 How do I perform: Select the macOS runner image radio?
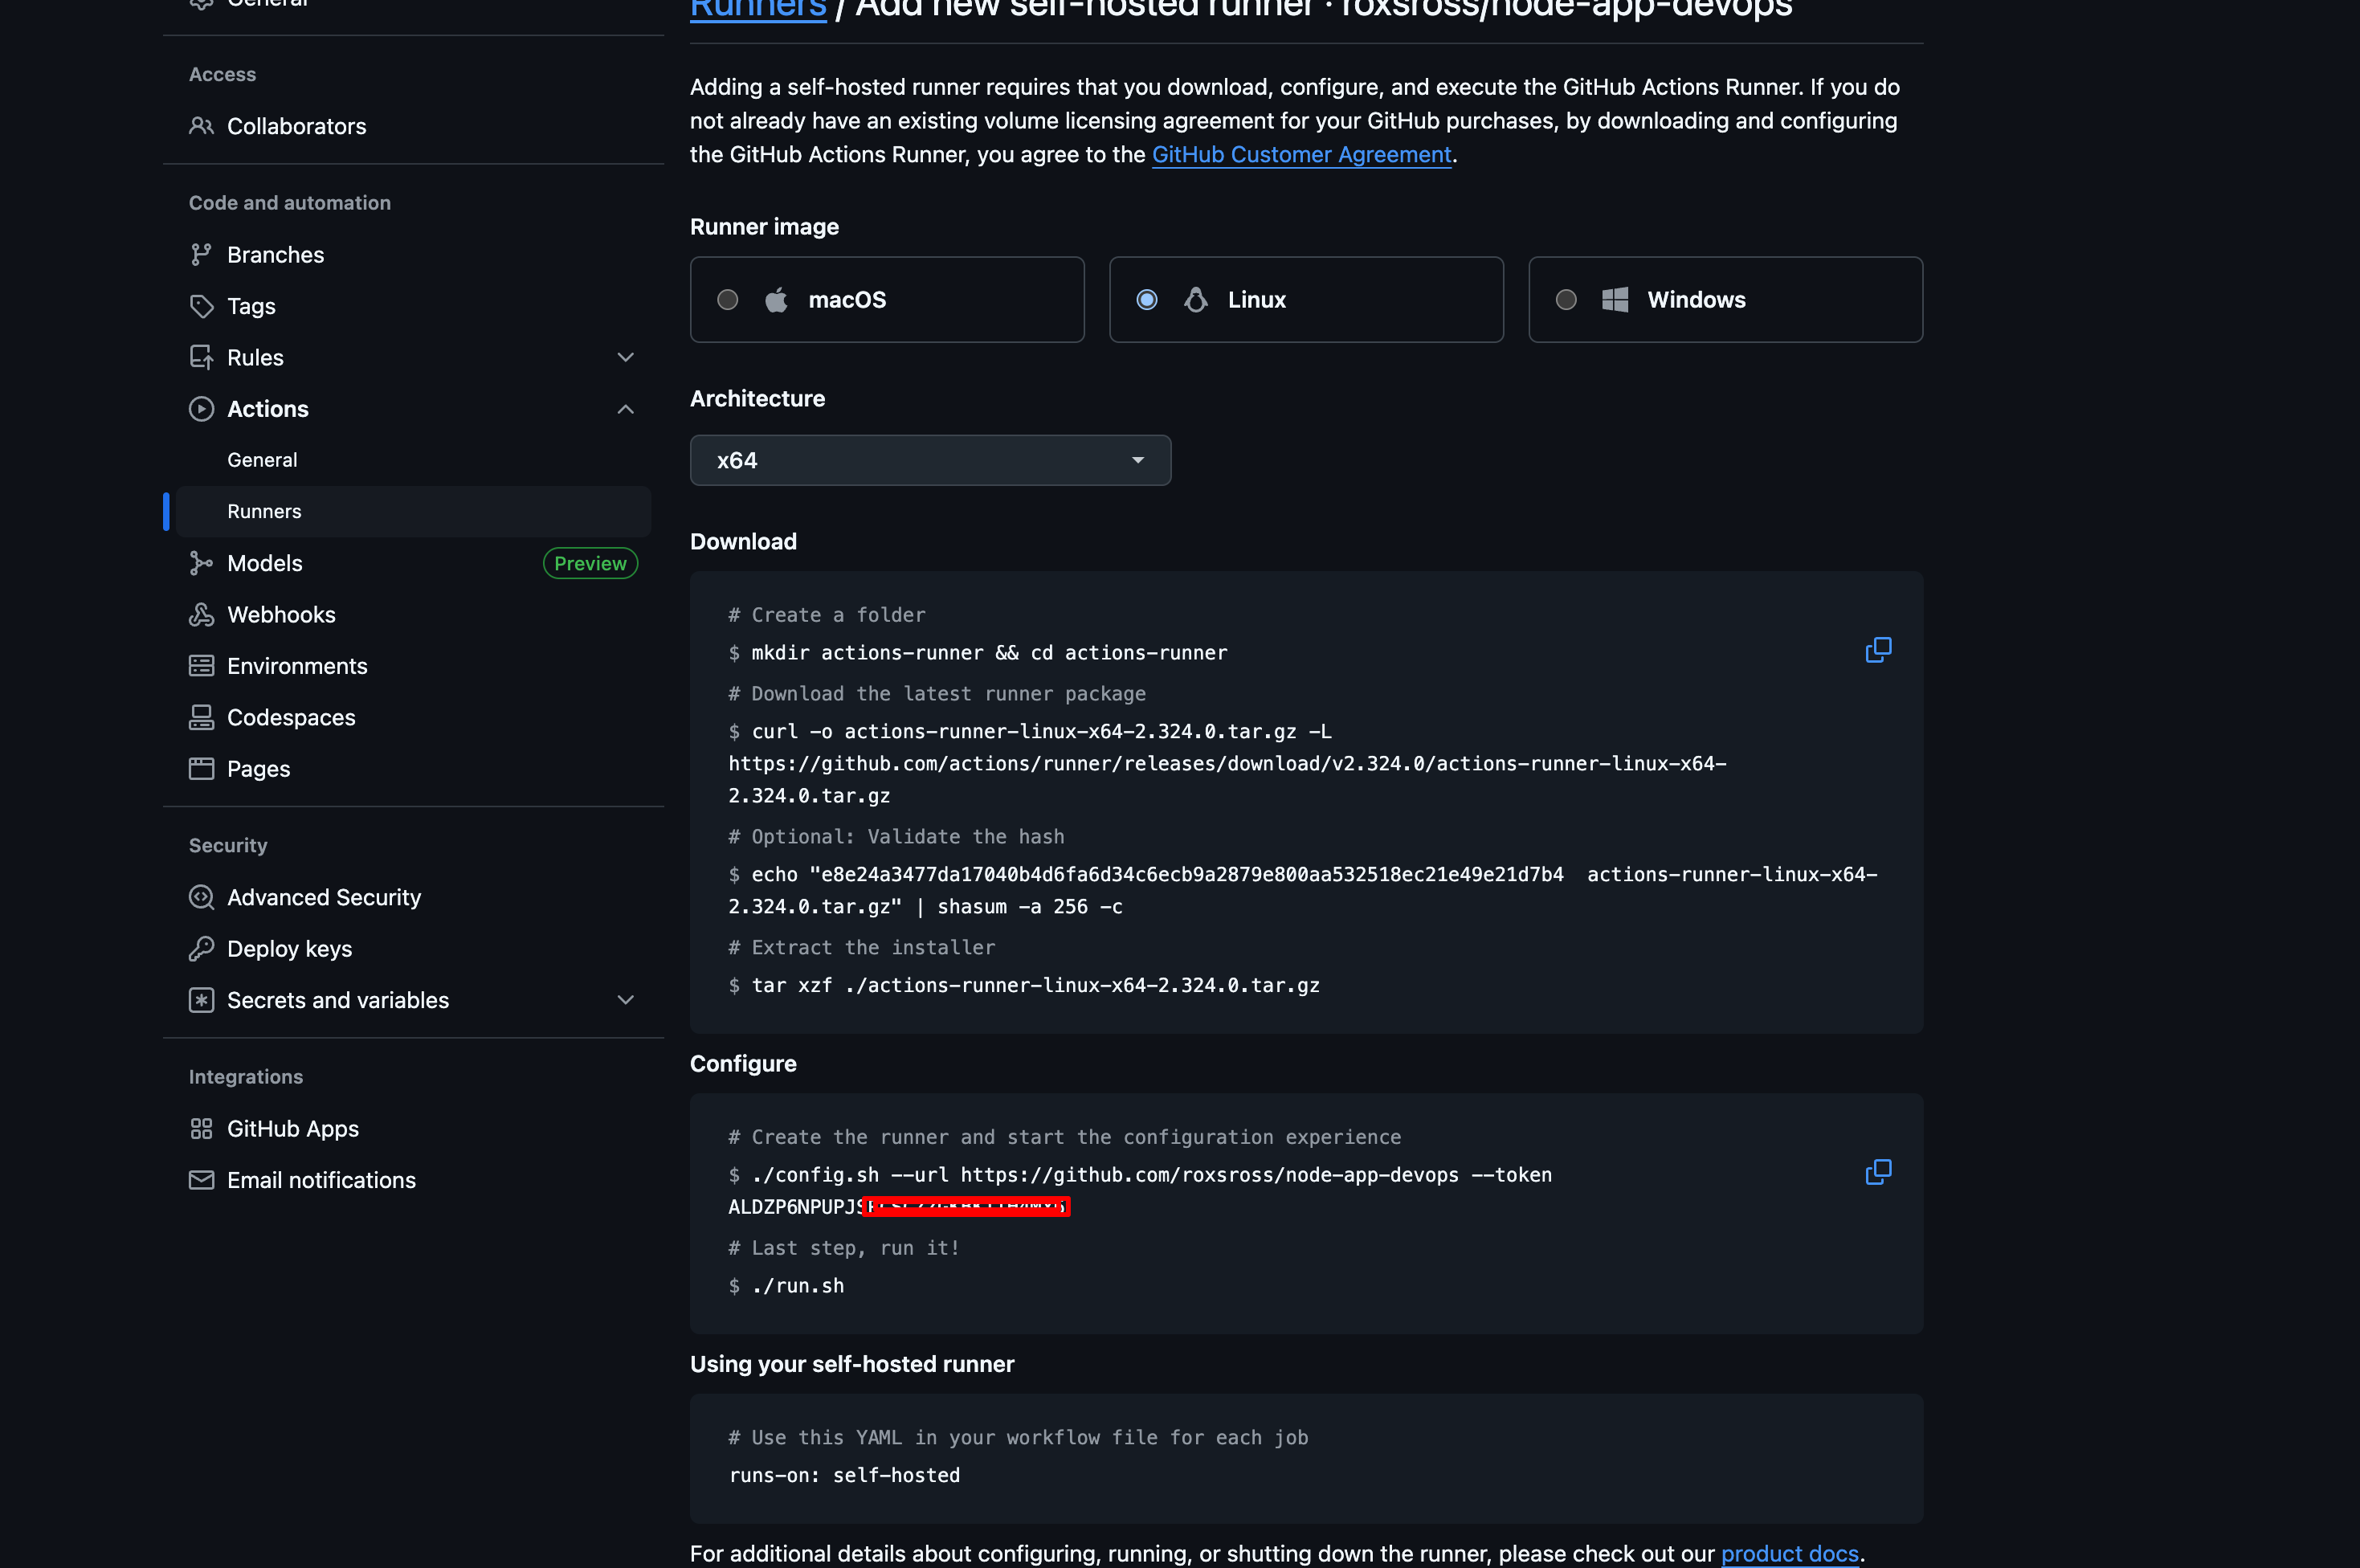(728, 300)
